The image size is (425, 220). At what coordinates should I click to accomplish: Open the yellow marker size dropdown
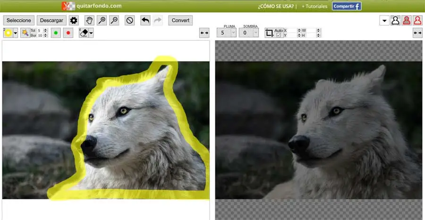(15, 33)
